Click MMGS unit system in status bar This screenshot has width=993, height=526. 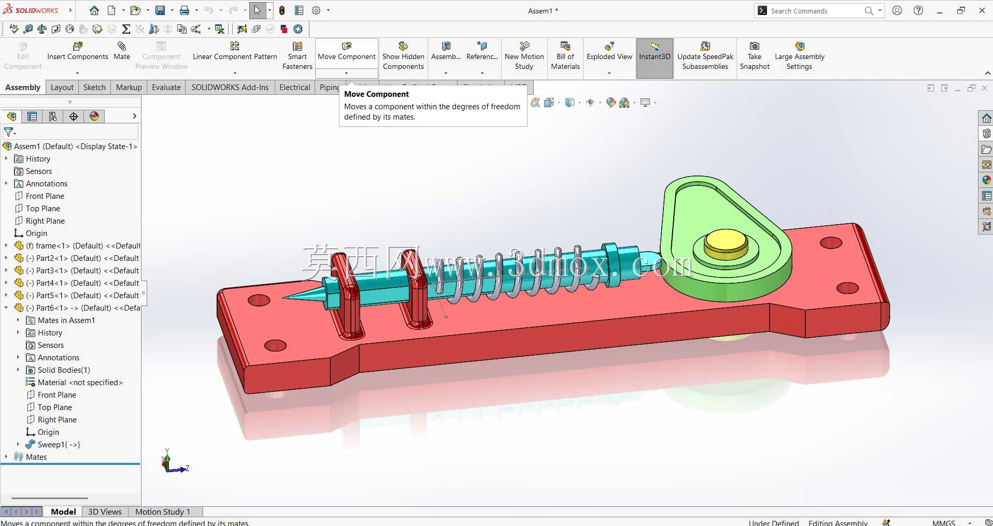[x=944, y=523]
